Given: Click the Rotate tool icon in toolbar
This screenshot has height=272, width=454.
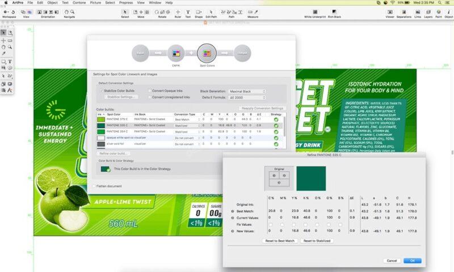Looking at the screenshot, I should coord(157,12).
